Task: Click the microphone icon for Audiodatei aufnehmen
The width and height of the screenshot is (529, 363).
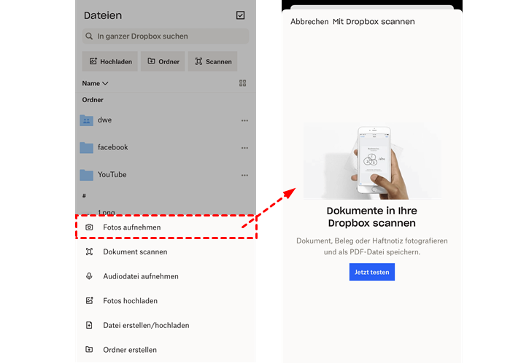Action: (89, 276)
